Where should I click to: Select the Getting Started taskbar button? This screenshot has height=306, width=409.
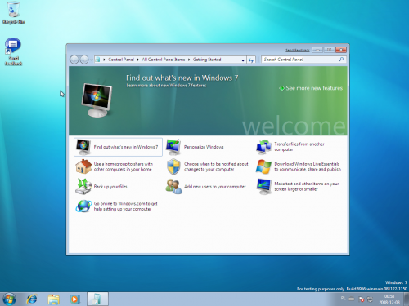coord(97,299)
